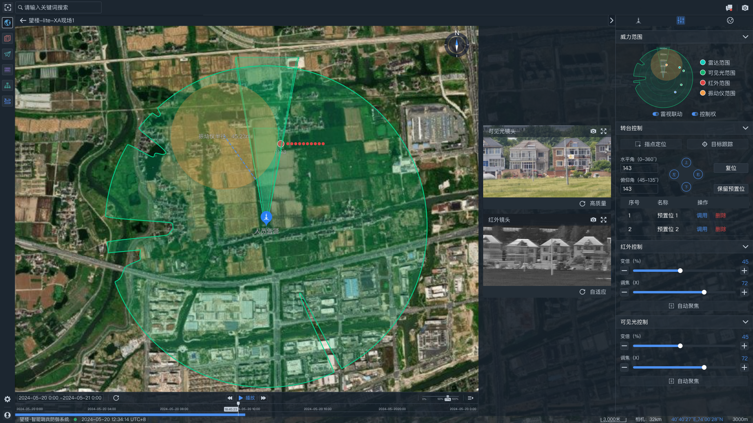Fullscreen the infrared camera view

point(604,220)
